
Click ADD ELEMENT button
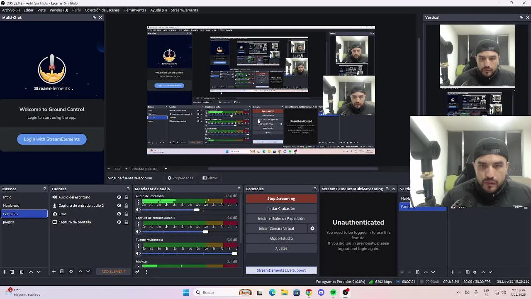[x=113, y=272]
